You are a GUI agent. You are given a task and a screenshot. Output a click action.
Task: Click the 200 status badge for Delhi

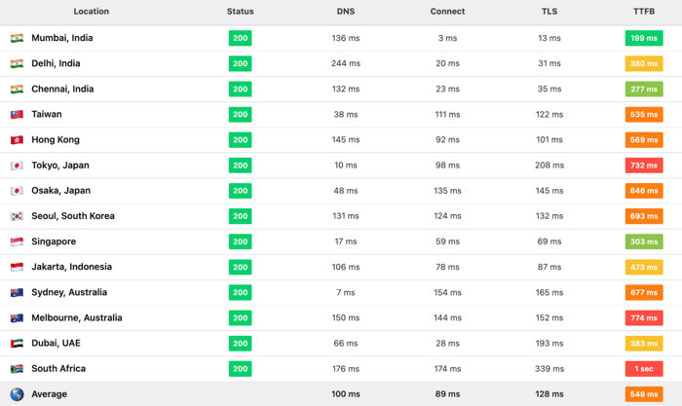click(240, 63)
